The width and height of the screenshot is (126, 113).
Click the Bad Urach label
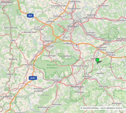[x=103, y=86]
